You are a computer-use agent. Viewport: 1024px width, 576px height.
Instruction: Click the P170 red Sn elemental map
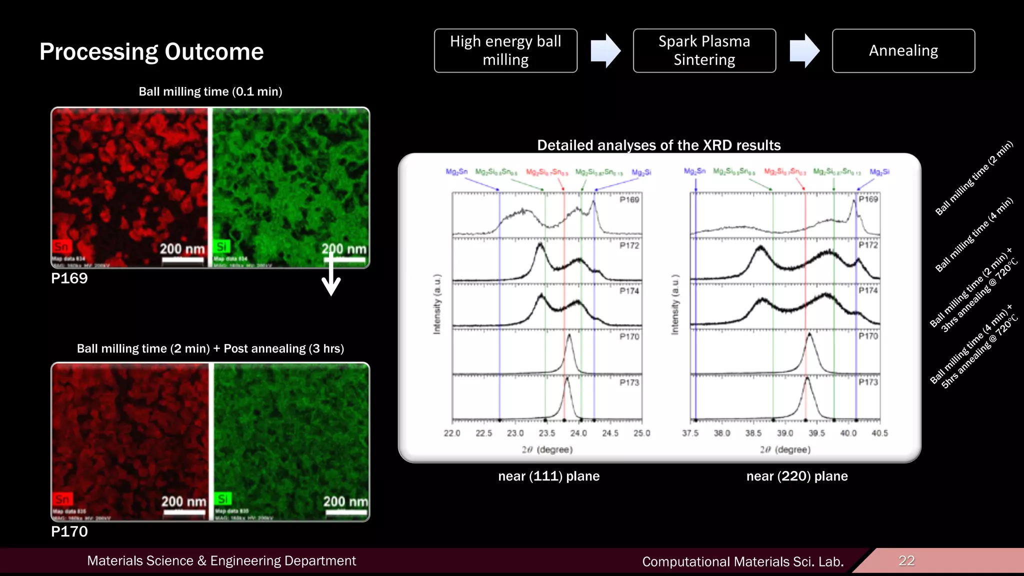[x=130, y=435]
